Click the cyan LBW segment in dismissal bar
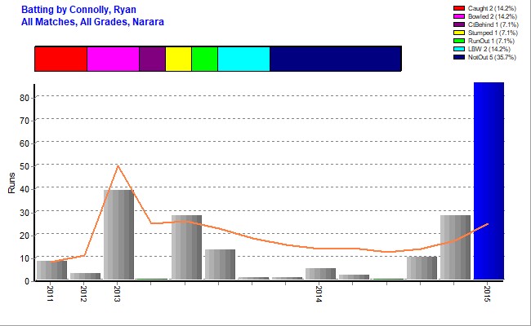 pos(243,59)
